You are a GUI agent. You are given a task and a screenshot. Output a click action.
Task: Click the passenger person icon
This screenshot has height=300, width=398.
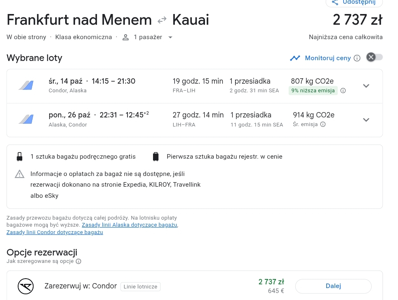point(125,37)
